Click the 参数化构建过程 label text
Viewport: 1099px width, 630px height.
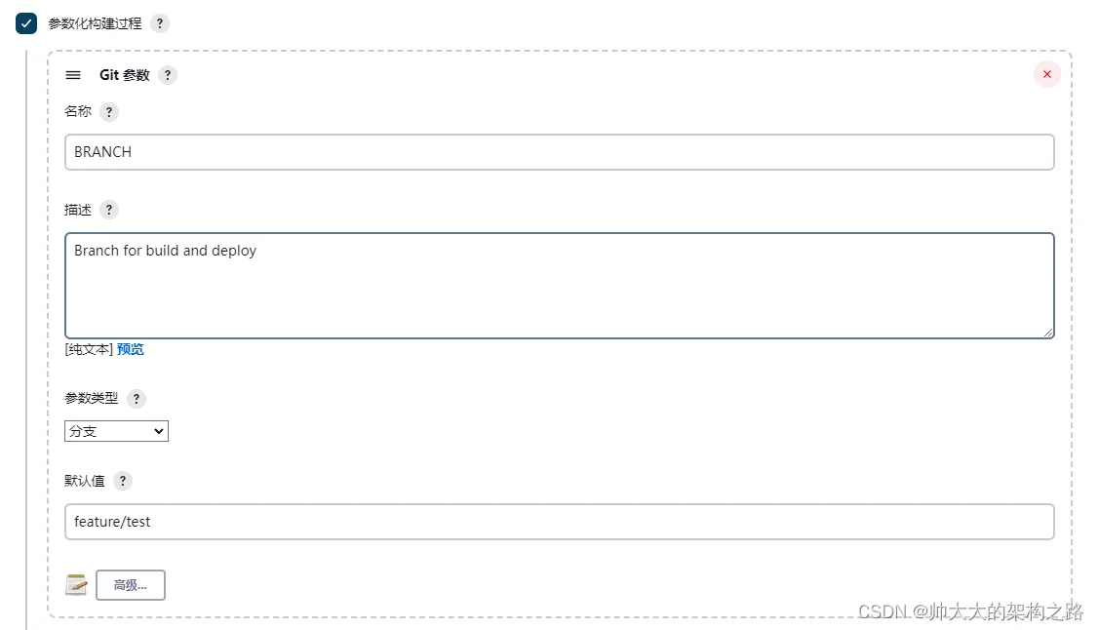tap(95, 23)
